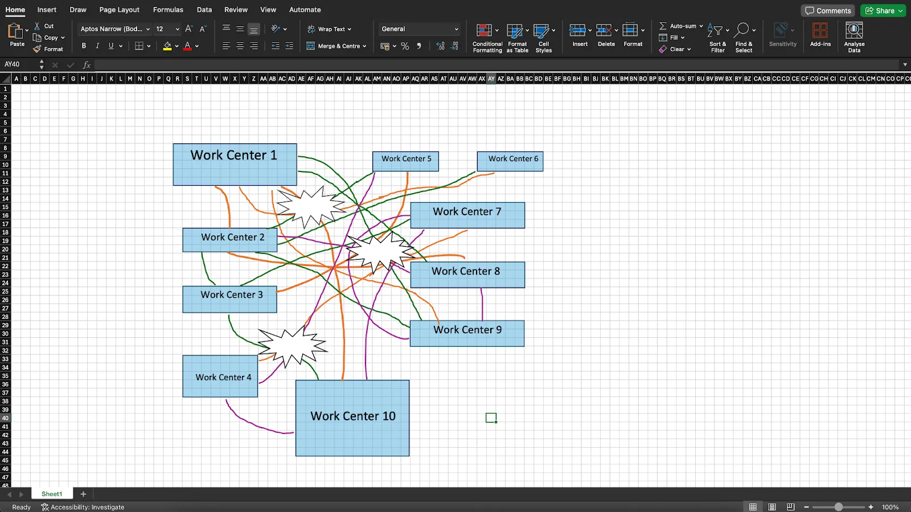Increase decimal places
This screenshot has height=512, width=911.
[440, 46]
